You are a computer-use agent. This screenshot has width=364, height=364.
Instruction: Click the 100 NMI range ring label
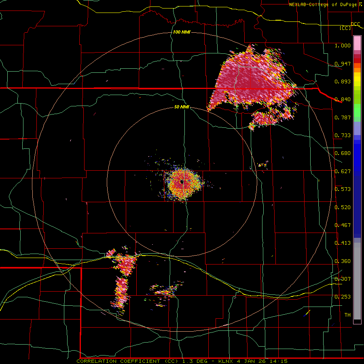point(182,32)
